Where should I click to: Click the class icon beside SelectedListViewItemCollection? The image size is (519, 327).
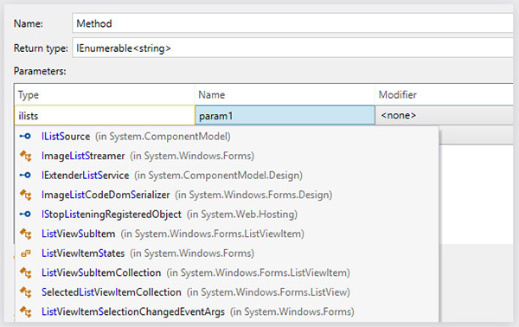coord(25,292)
